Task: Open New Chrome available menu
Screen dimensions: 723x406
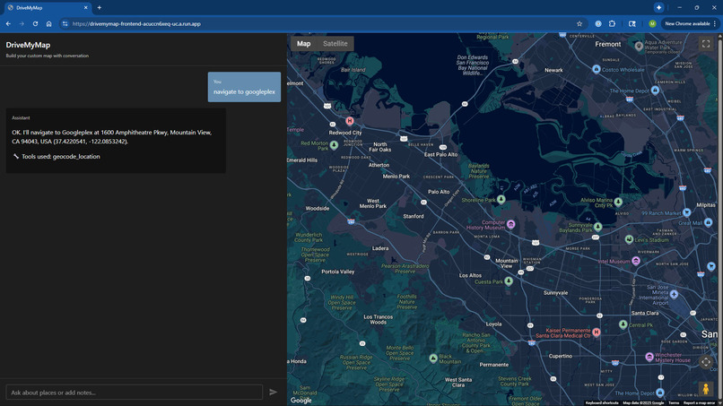Action: tap(691, 23)
